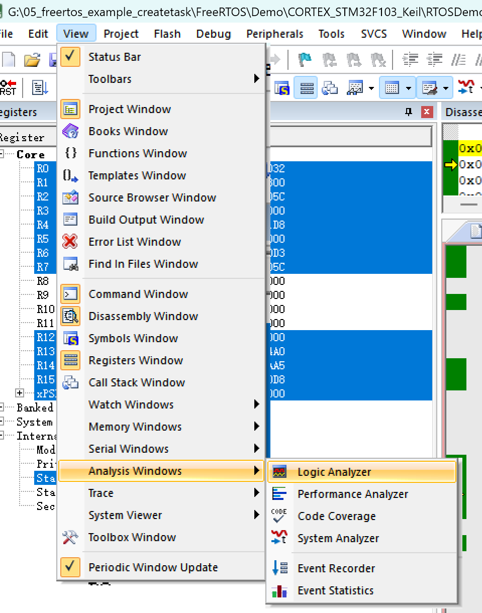Open the Window menu
Viewport: 482px width, 613px height.
(x=424, y=34)
